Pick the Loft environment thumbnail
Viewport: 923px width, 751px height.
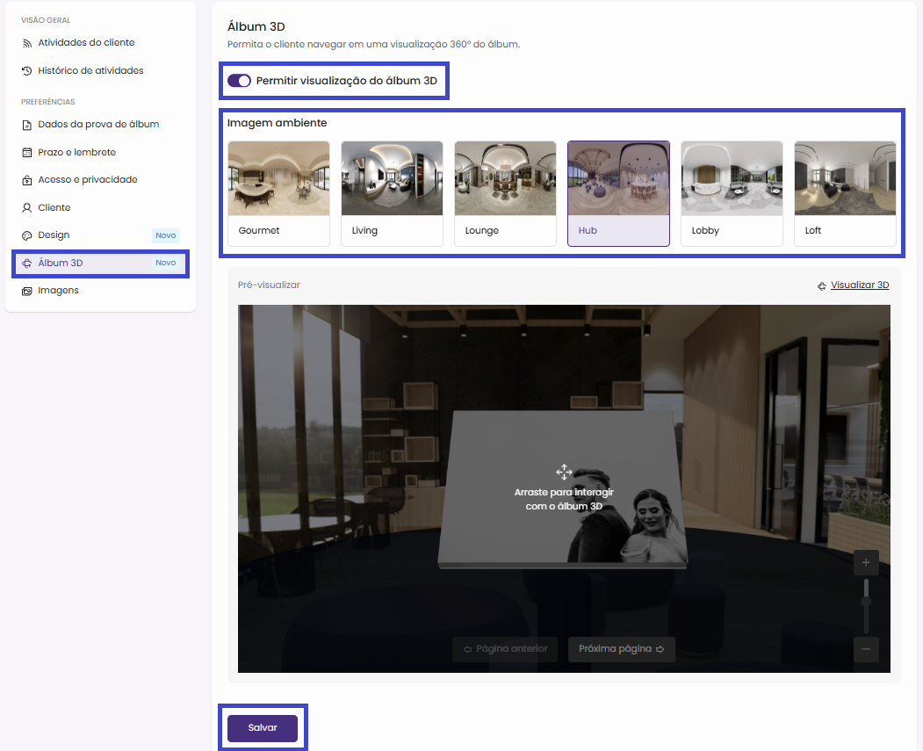coord(845,193)
